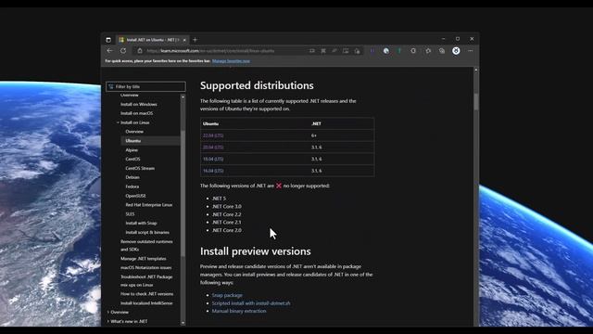The image size is (593, 334).
Task: Open Install localized IntelliSense entry
Action: pyautogui.click(x=146, y=303)
